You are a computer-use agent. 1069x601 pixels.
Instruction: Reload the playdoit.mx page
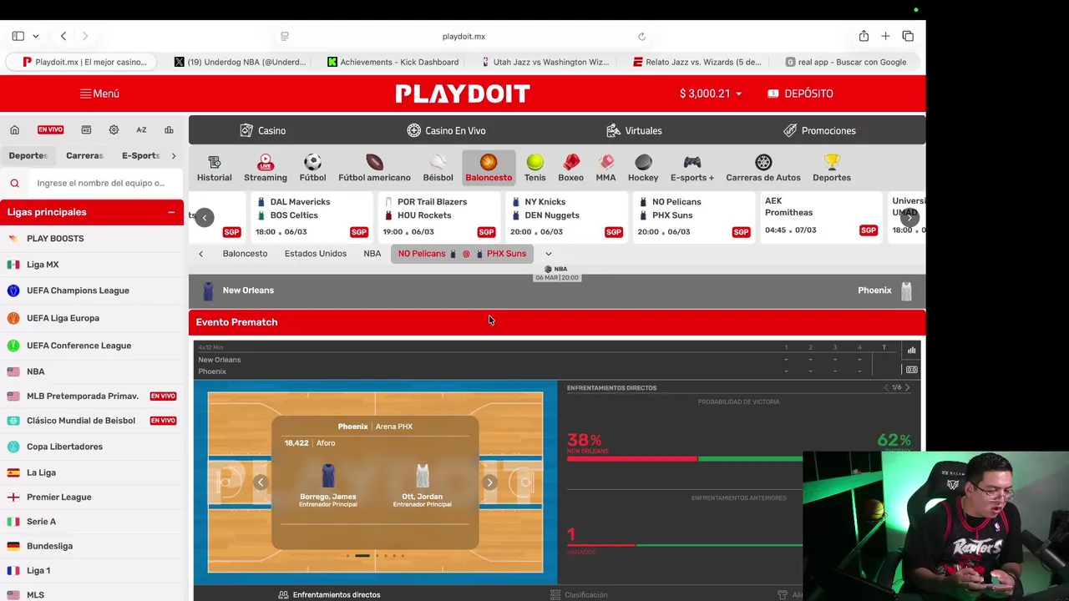[x=641, y=36]
